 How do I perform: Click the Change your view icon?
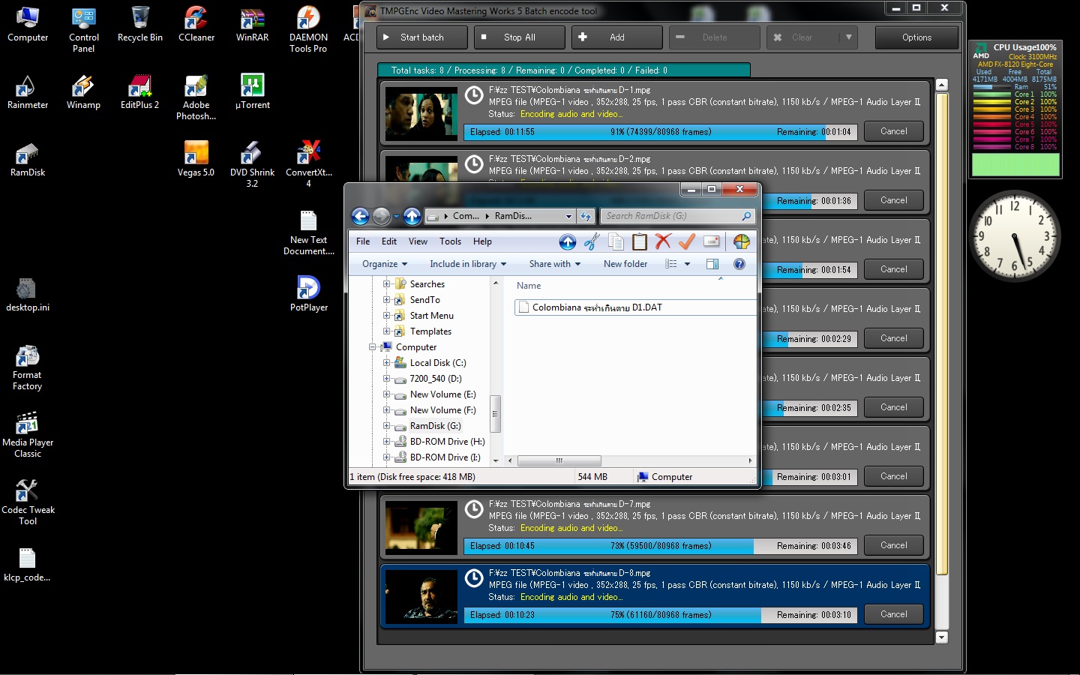[x=671, y=264]
